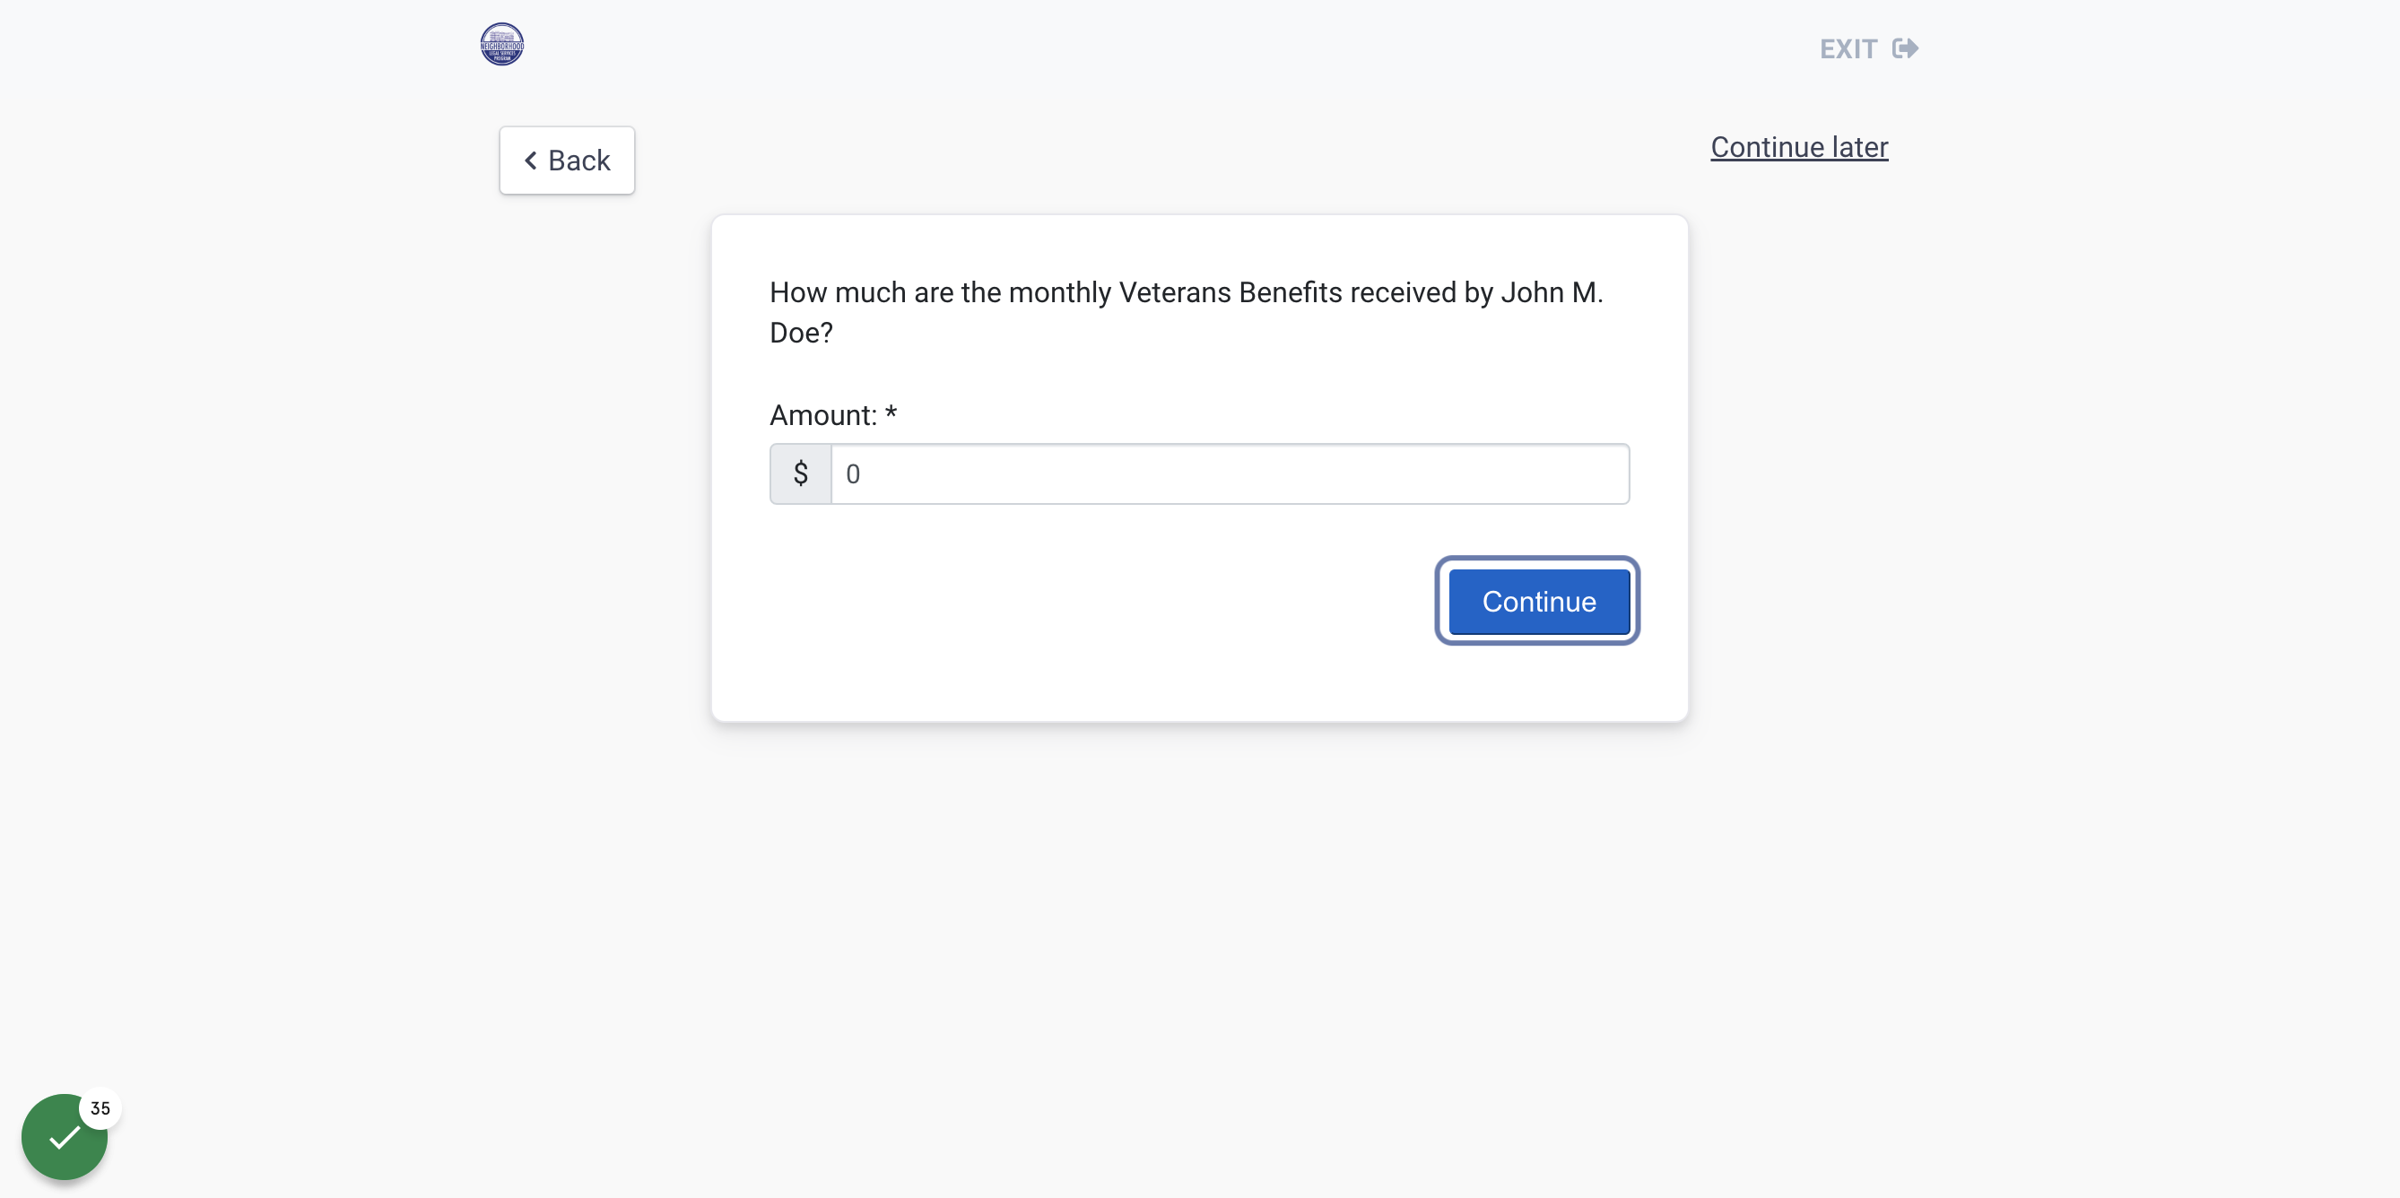
Task: Click the word 'later' in Continue later
Action: coord(1859,147)
